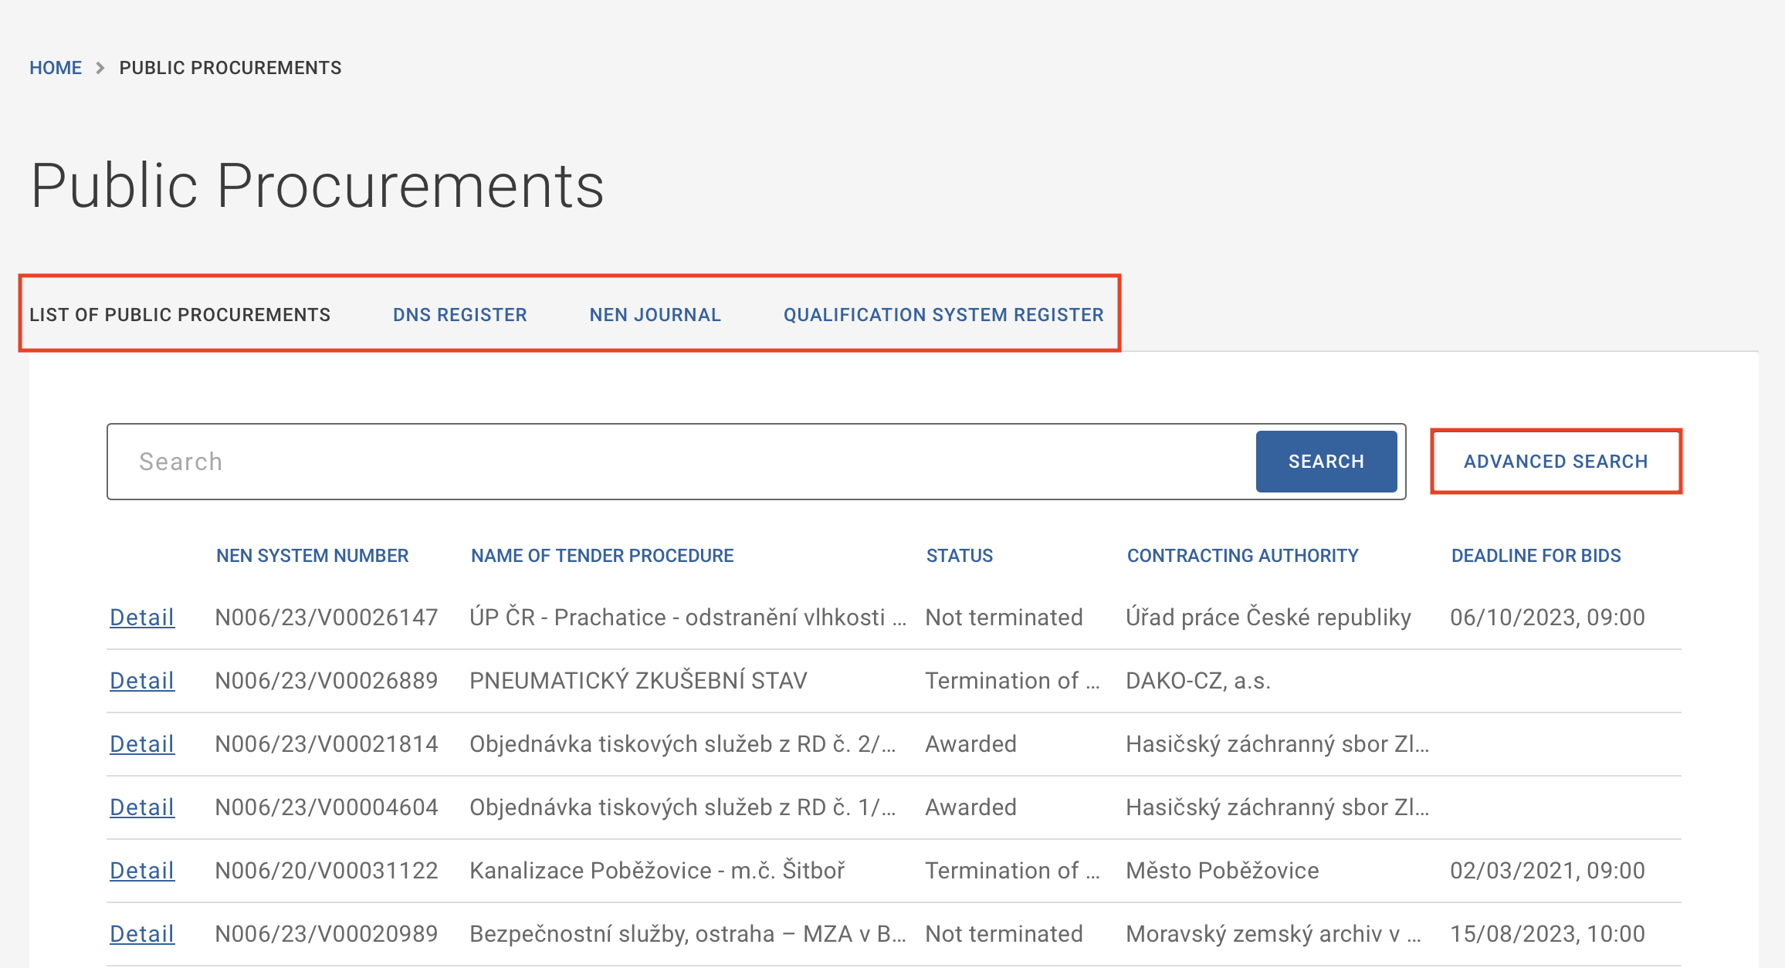Open Qualification System Register tab
This screenshot has height=968, width=1785.
point(943,315)
